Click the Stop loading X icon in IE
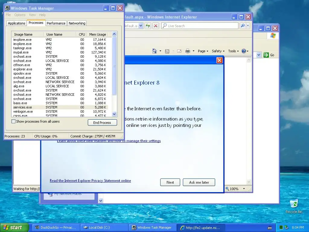The height and width of the screenshot is (232, 309). [156, 26]
